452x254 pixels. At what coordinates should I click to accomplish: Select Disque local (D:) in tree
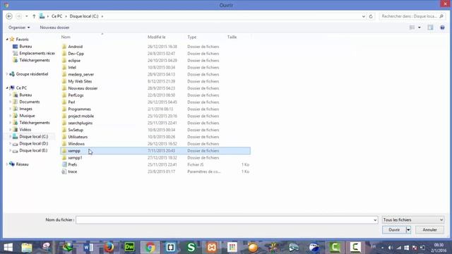(x=33, y=143)
